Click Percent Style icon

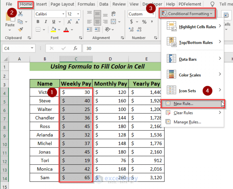pyautogui.click(x=144, y=22)
